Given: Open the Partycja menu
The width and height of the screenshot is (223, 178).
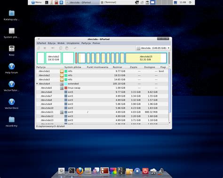Looking at the screenshot, I should click(86, 43).
